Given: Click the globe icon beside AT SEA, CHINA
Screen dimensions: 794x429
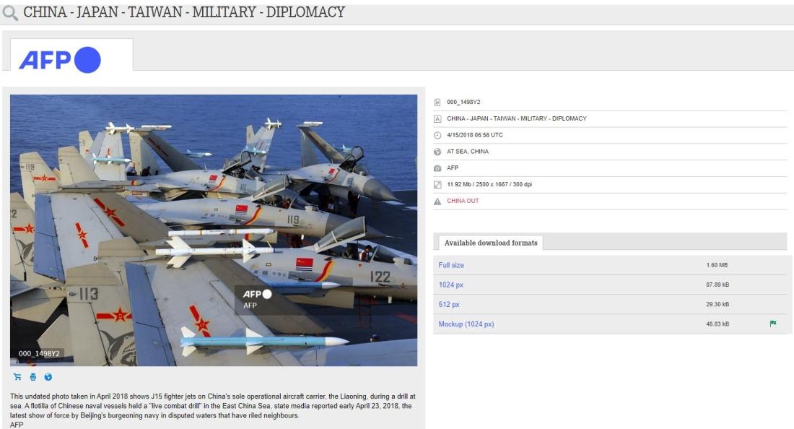Looking at the screenshot, I should point(437,152).
